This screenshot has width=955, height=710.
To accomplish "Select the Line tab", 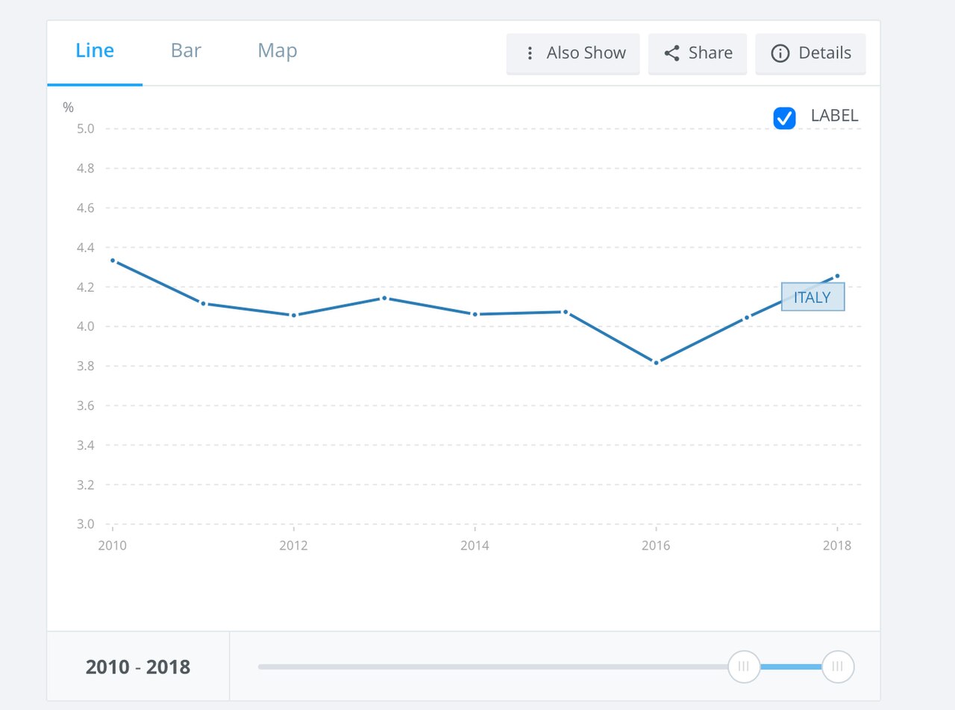I will [x=95, y=51].
